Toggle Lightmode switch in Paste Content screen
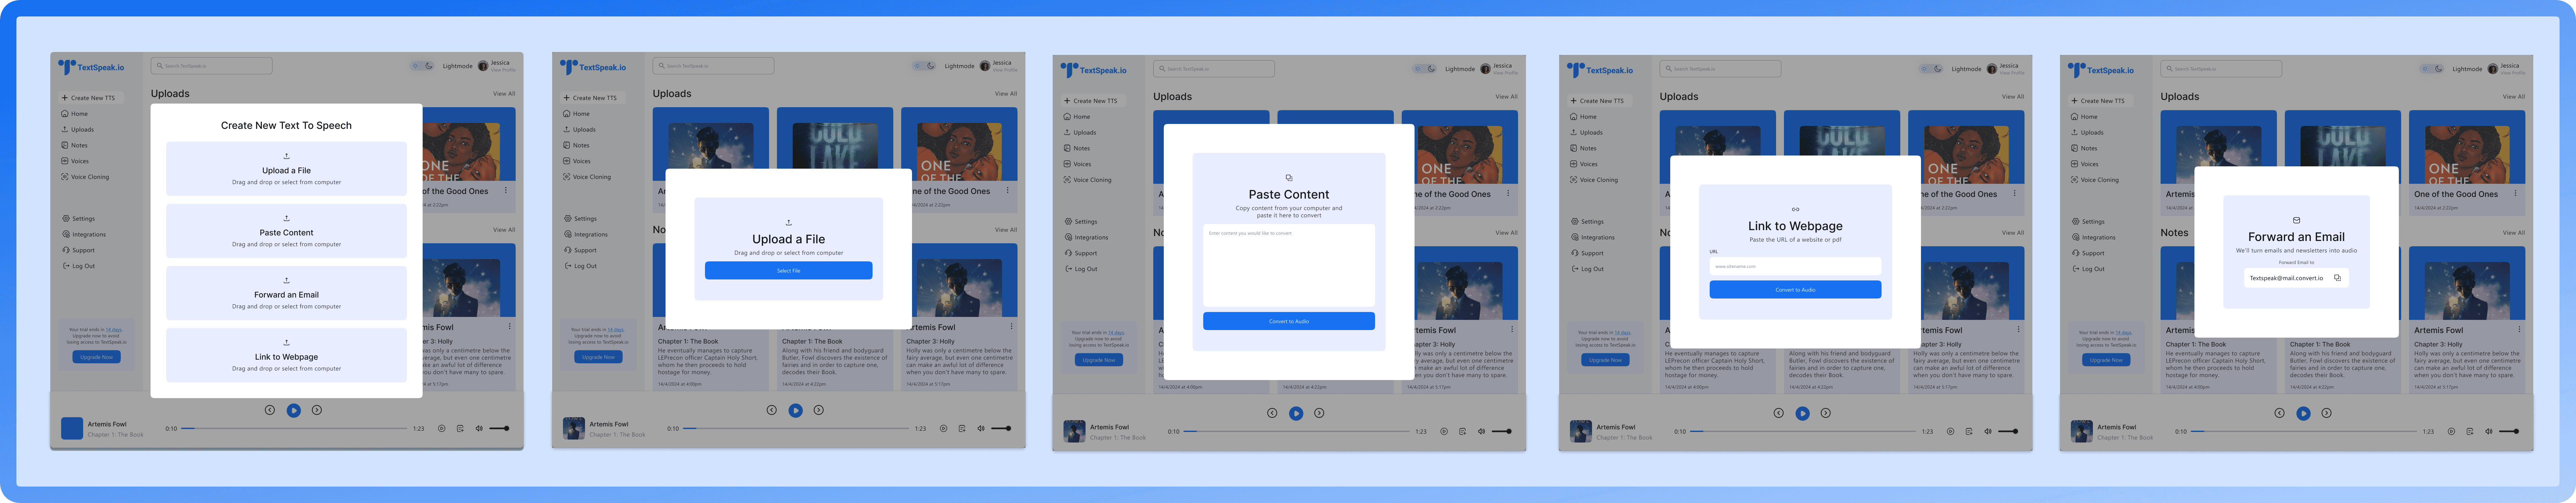Image resolution: width=2576 pixels, height=503 pixels. [x=1425, y=69]
